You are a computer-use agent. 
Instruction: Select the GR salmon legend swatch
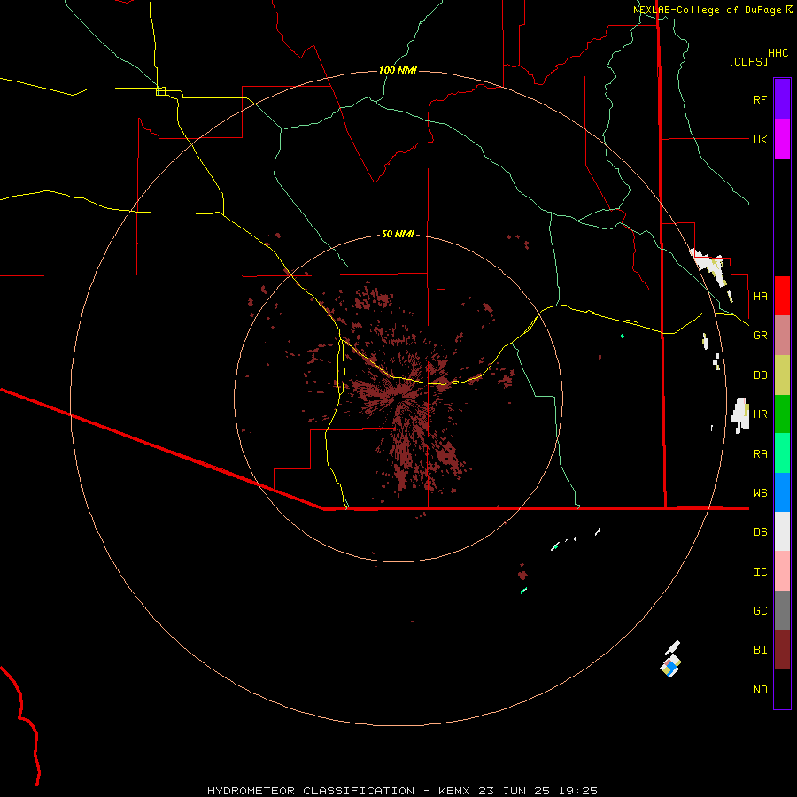pos(782,336)
